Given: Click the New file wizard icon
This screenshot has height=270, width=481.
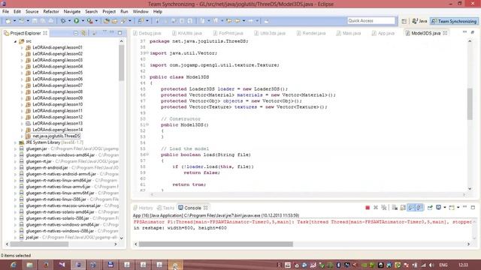Looking at the screenshot, I should point(8,21).
